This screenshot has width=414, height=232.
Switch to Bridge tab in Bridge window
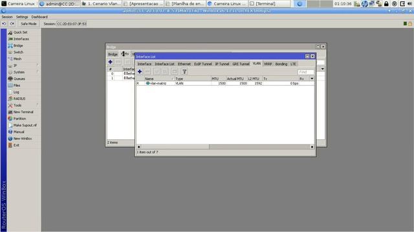[x=113, y=54]
